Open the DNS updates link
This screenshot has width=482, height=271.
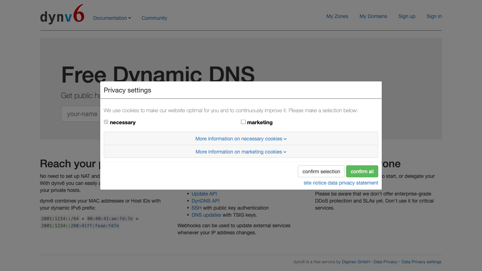(206, 215)
